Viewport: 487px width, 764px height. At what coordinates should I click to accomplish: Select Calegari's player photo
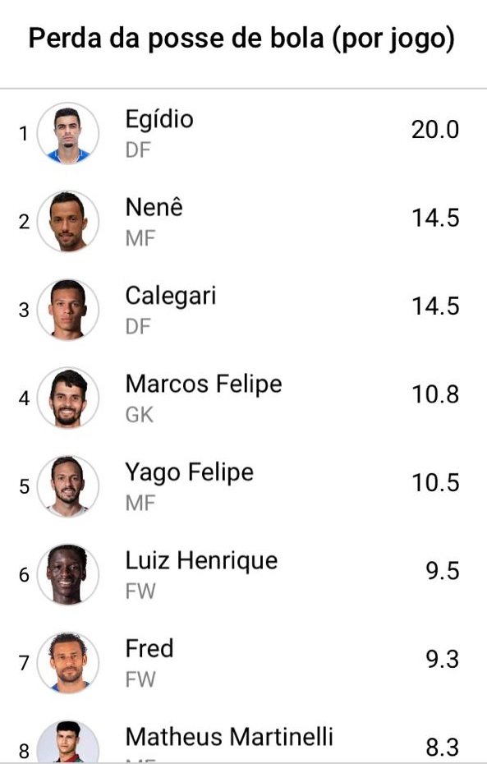click(x=68, y=310)
